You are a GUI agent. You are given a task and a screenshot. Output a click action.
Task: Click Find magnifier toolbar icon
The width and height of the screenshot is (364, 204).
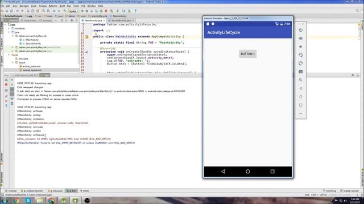tap(43, 11)
